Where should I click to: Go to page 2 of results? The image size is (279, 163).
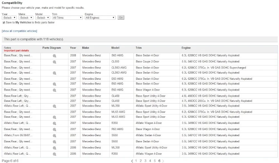pyautogui.click(x=141, y=161)
